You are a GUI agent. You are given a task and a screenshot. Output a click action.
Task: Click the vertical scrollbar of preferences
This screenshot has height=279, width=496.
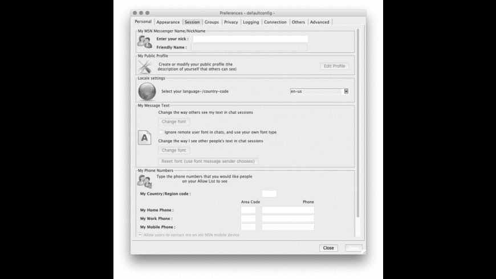358,123
